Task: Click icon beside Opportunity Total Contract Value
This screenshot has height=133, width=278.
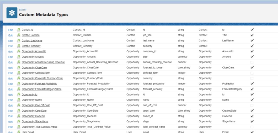Action: tap(19, 127)
